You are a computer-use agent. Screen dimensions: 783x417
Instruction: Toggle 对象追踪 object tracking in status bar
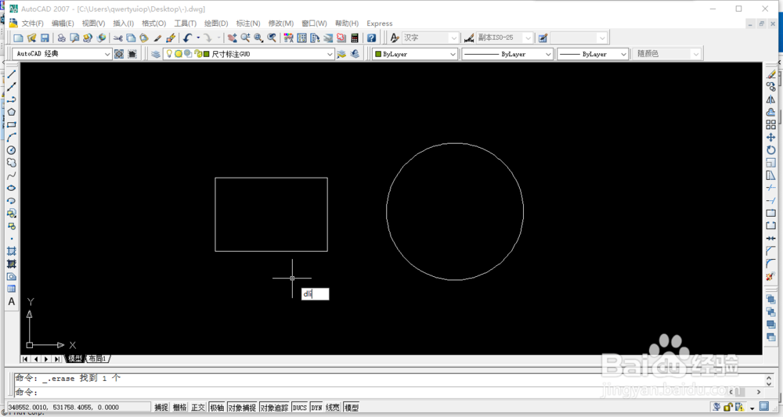pyautogui.click(x=274, y=408)
